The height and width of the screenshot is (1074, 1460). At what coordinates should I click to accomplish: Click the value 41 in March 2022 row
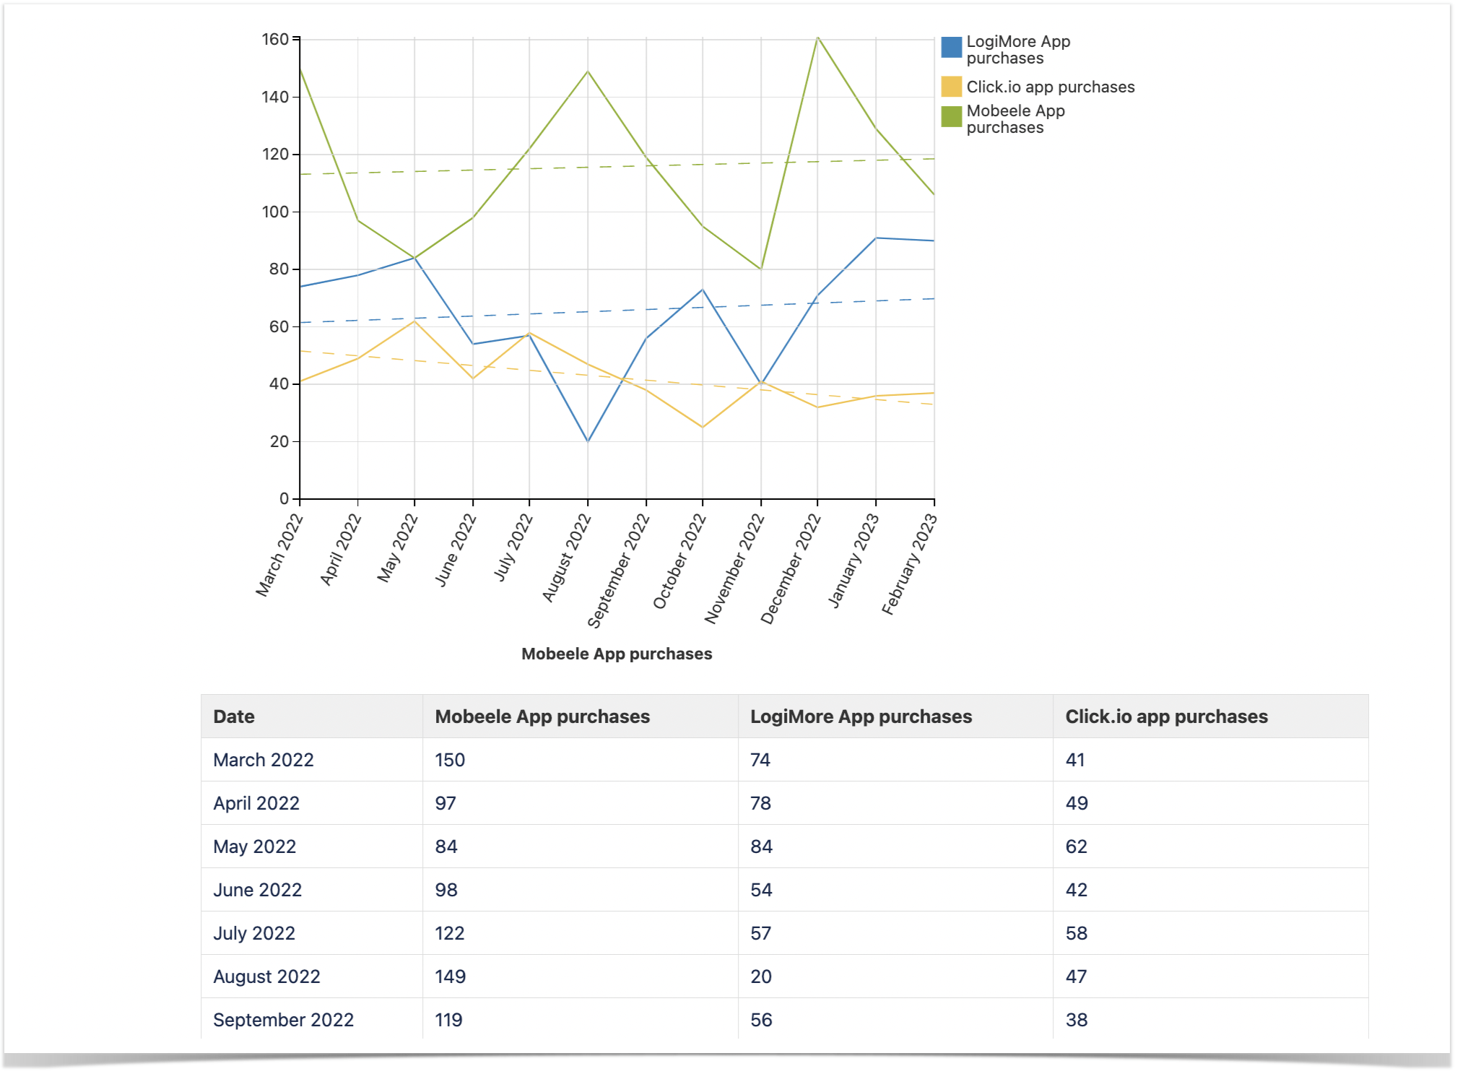coord(1075,760)
